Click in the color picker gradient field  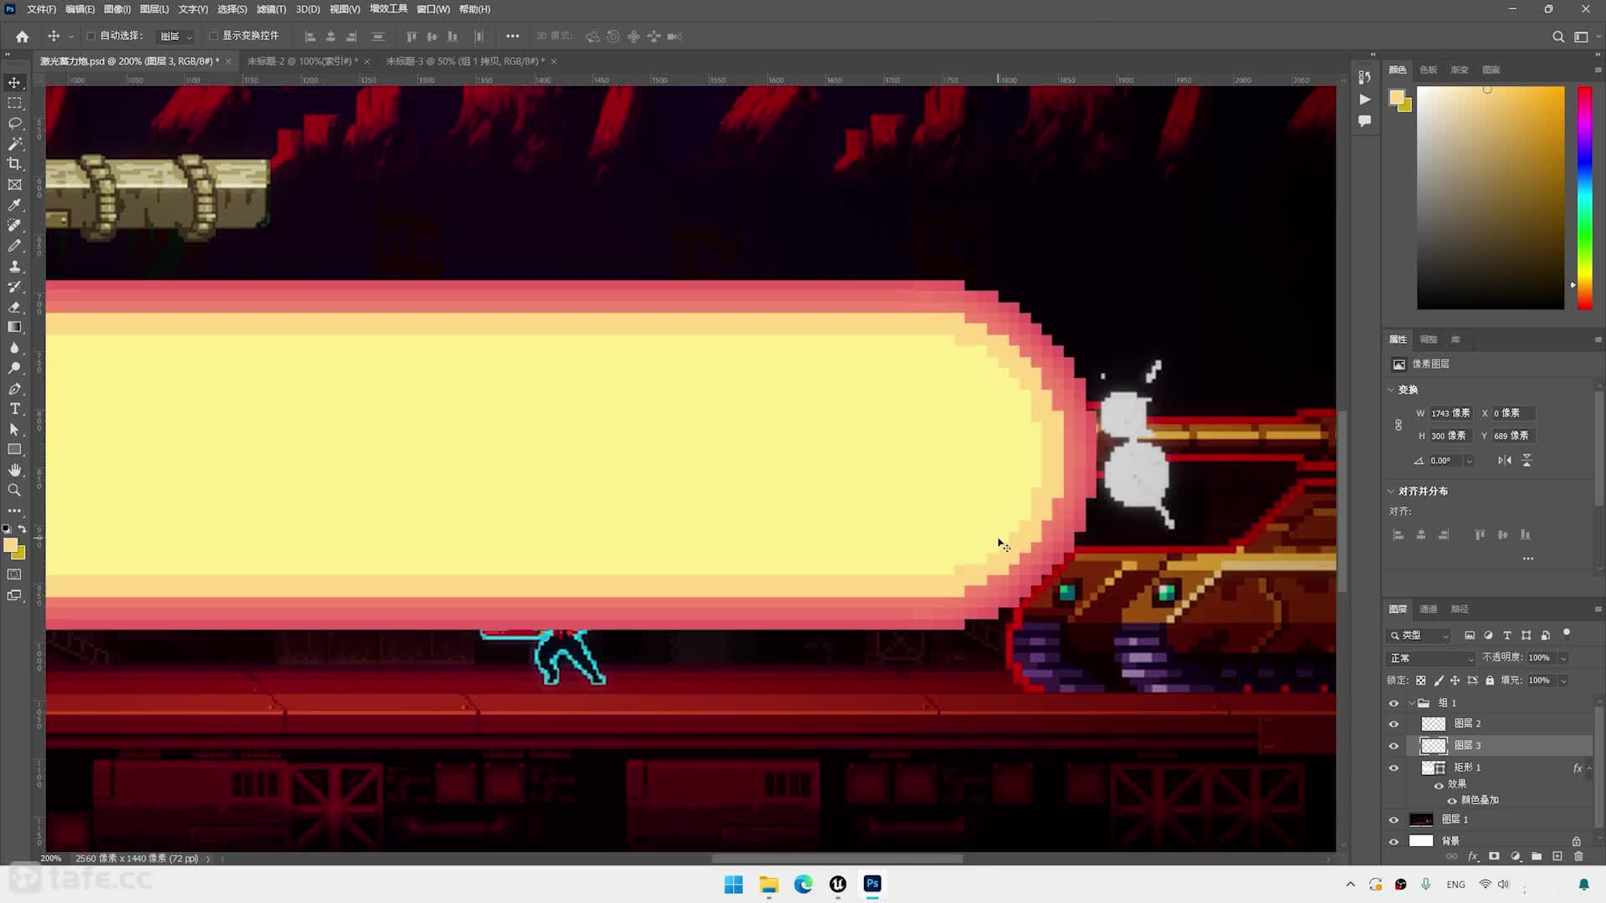[1491, 198]
